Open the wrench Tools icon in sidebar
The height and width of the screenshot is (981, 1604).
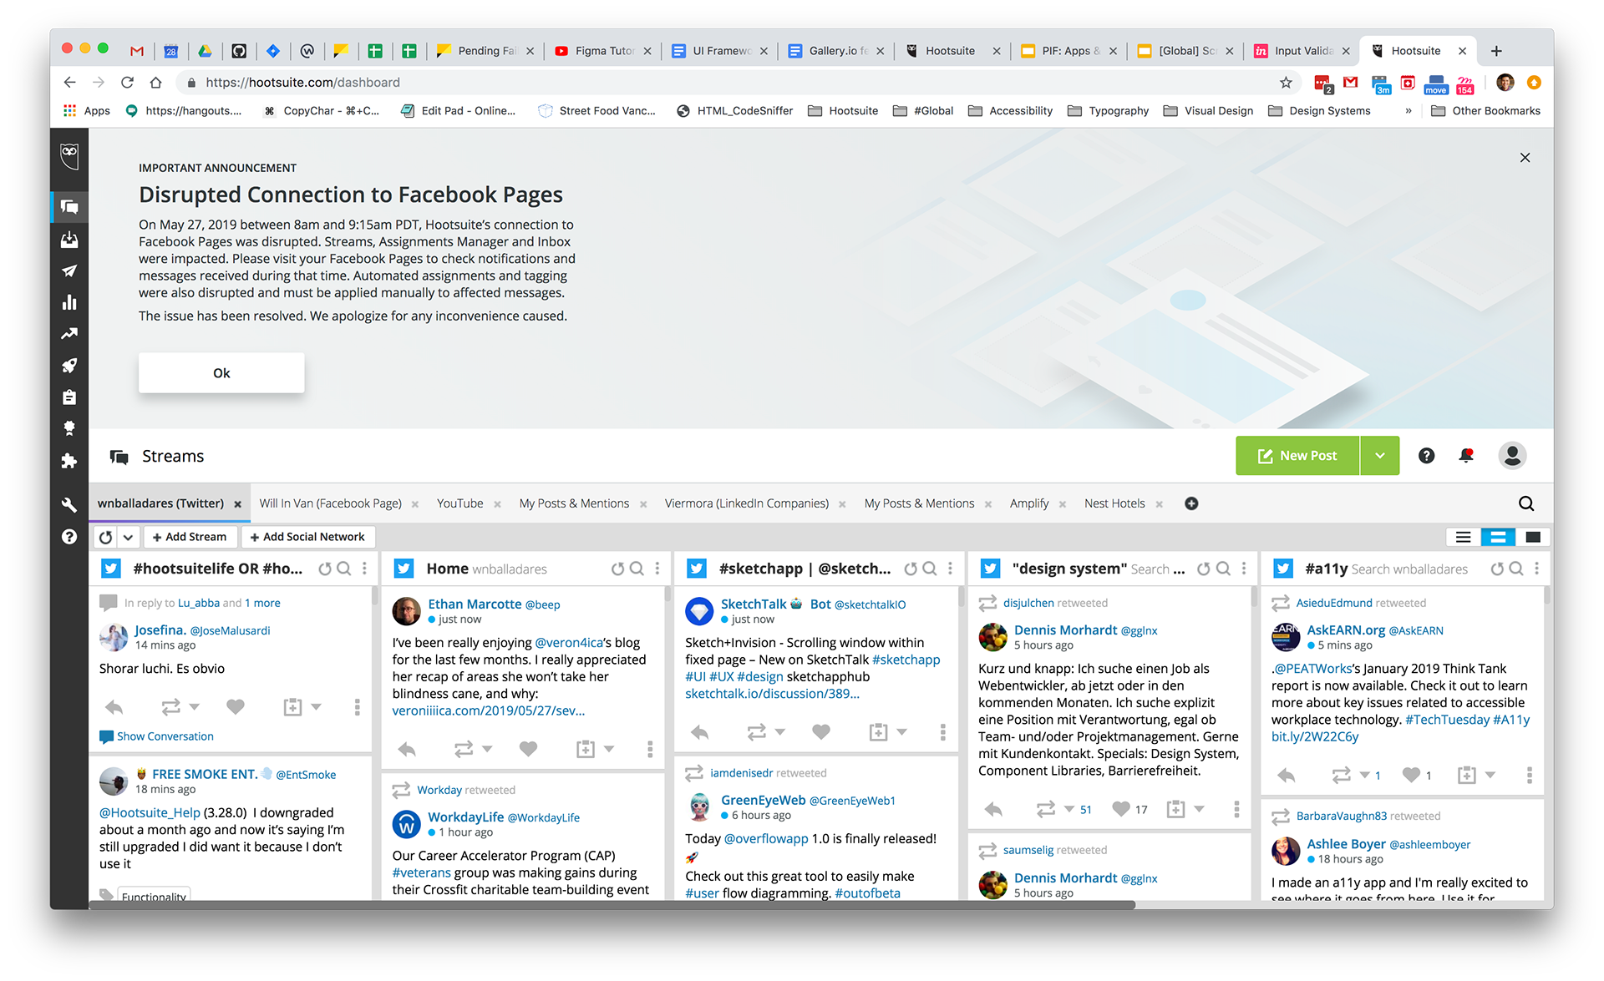click(x=69, y=504)
